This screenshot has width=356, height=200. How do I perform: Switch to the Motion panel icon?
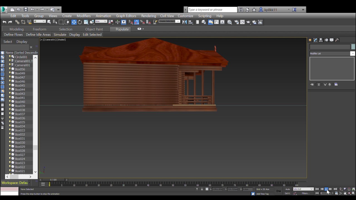click(x=326, y=40)
